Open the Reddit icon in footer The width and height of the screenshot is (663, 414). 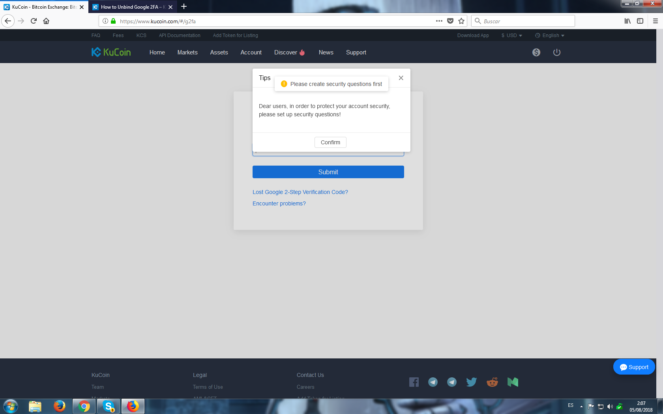[x=492, y=382]
